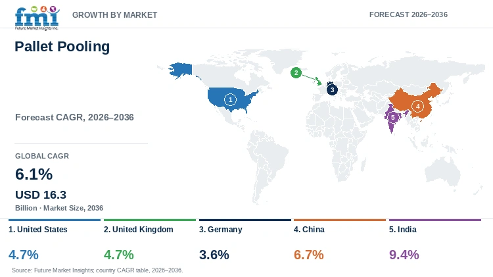Click the blue color bar above United States

click(55, 220)
